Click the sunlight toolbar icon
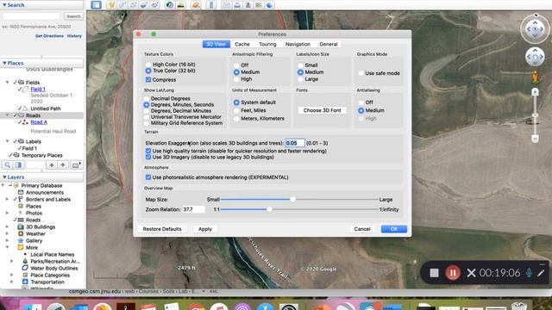 coord(180,5)
